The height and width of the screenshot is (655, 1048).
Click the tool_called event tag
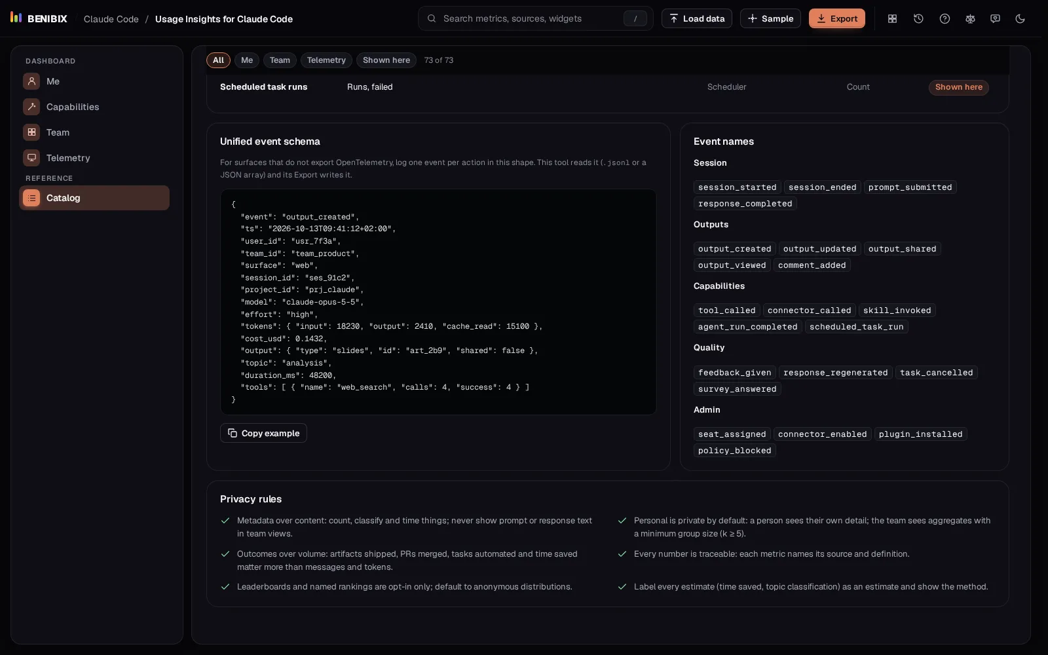[727, 310]
